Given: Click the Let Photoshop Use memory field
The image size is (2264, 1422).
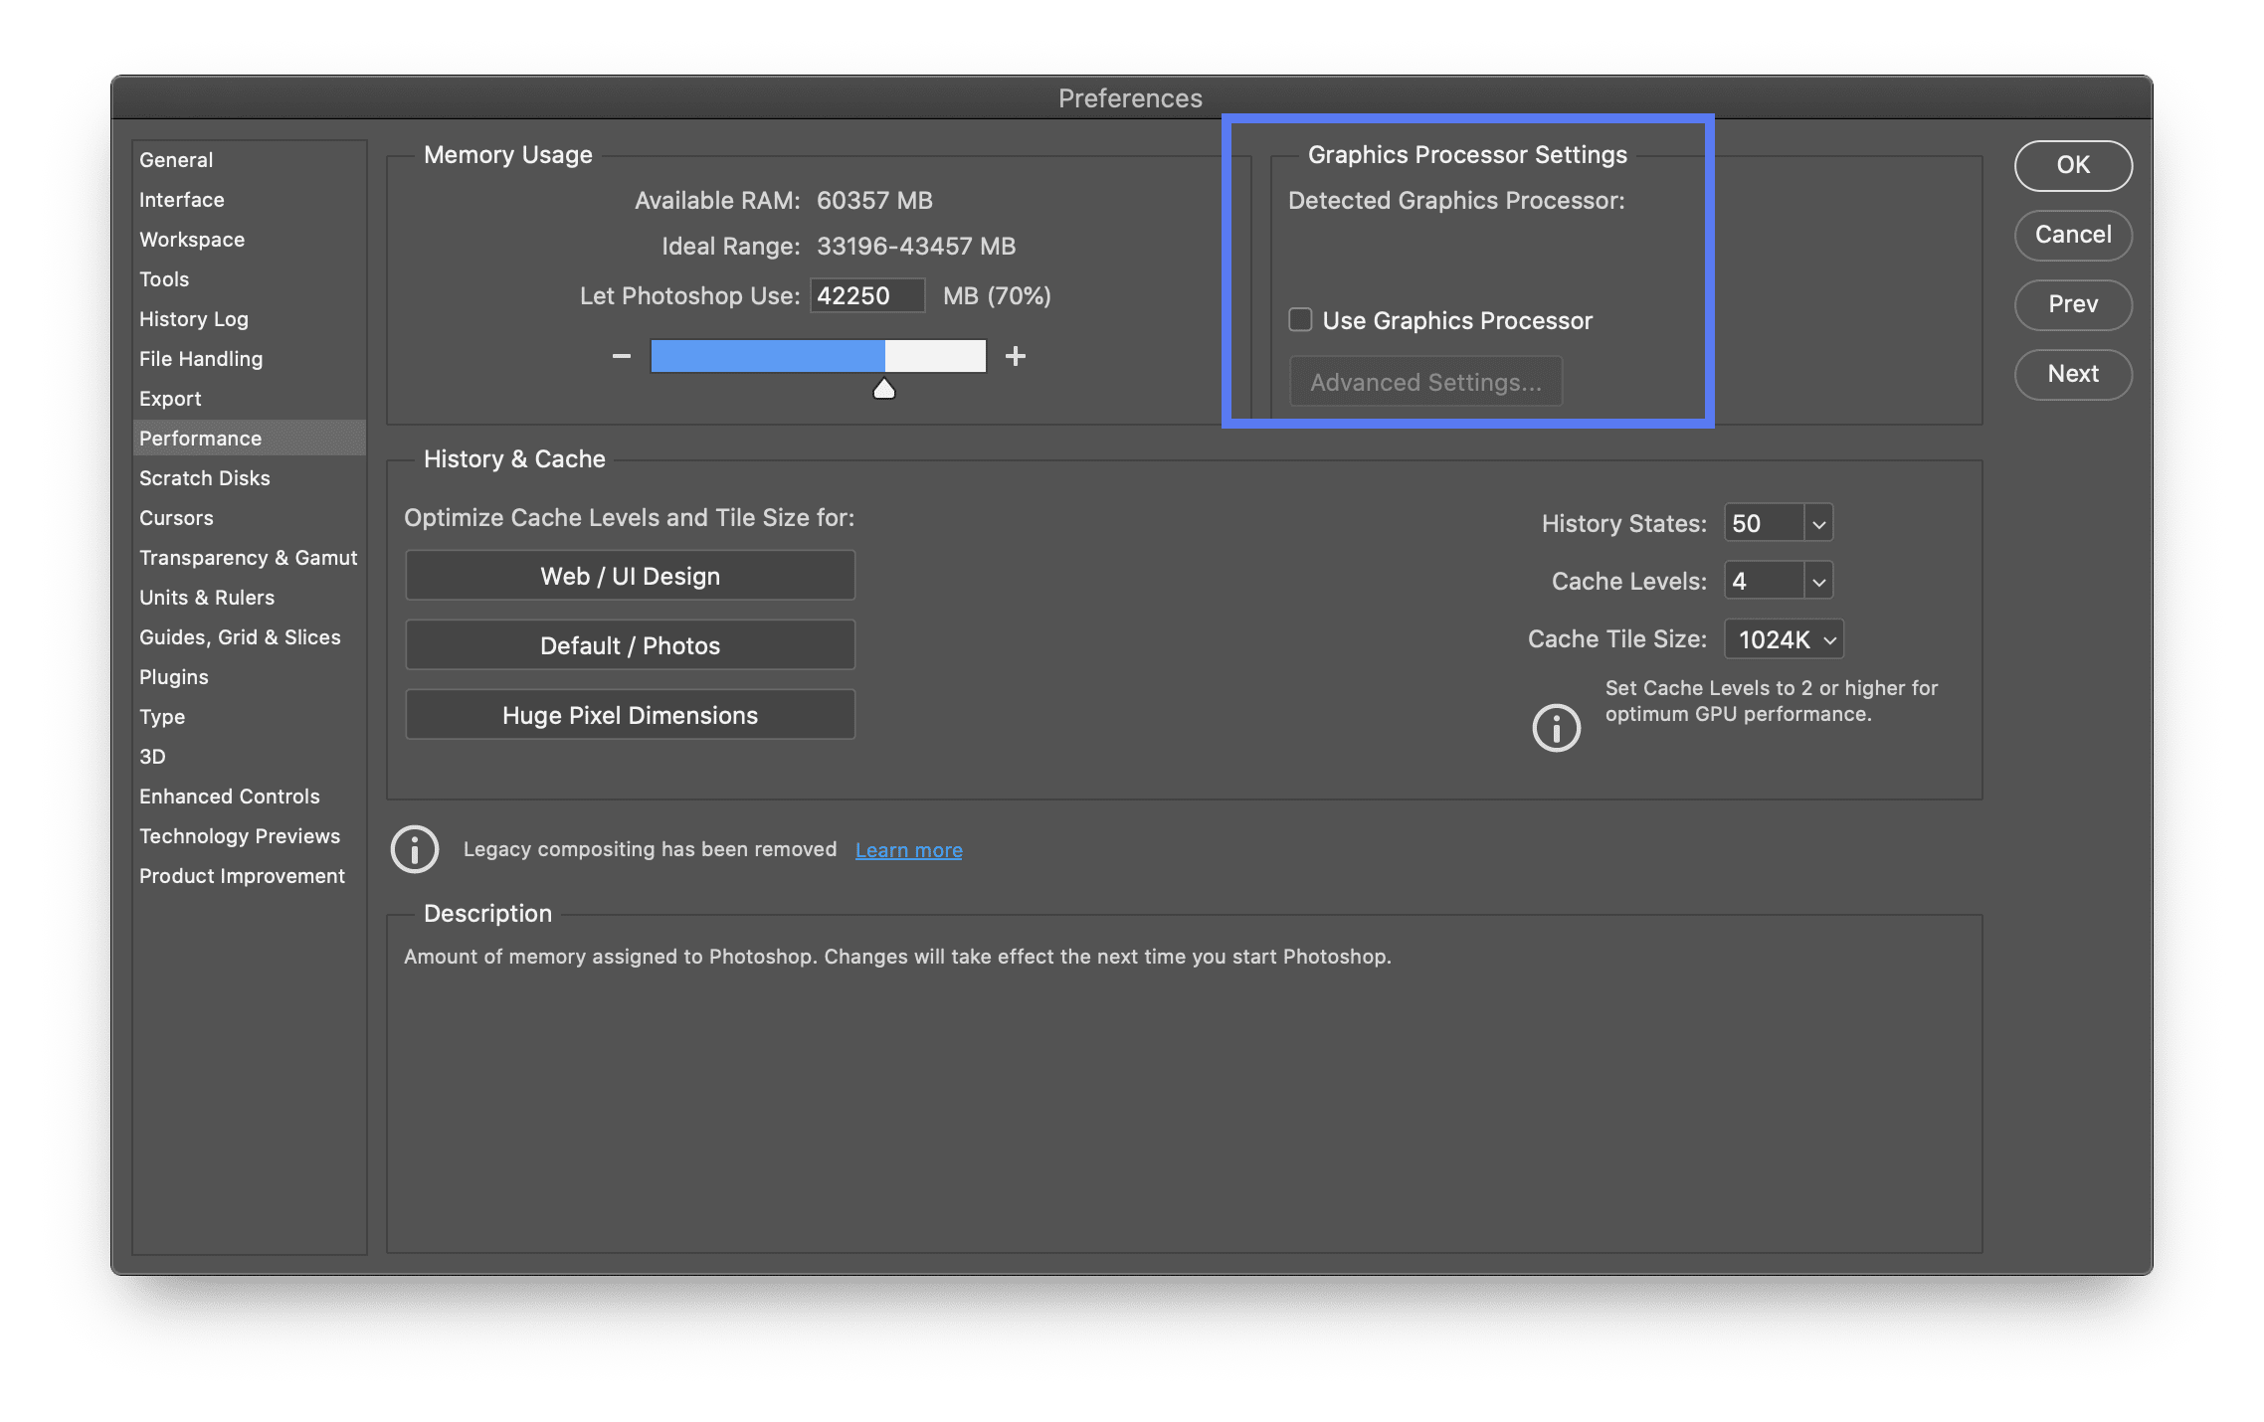Looking at the screenshot, I should [866, 296].
